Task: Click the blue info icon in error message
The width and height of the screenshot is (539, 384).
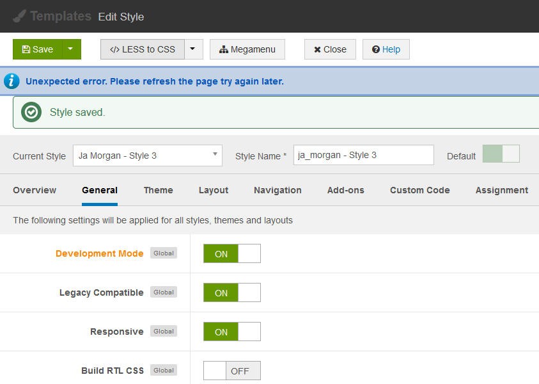Action: pos(12,81)
